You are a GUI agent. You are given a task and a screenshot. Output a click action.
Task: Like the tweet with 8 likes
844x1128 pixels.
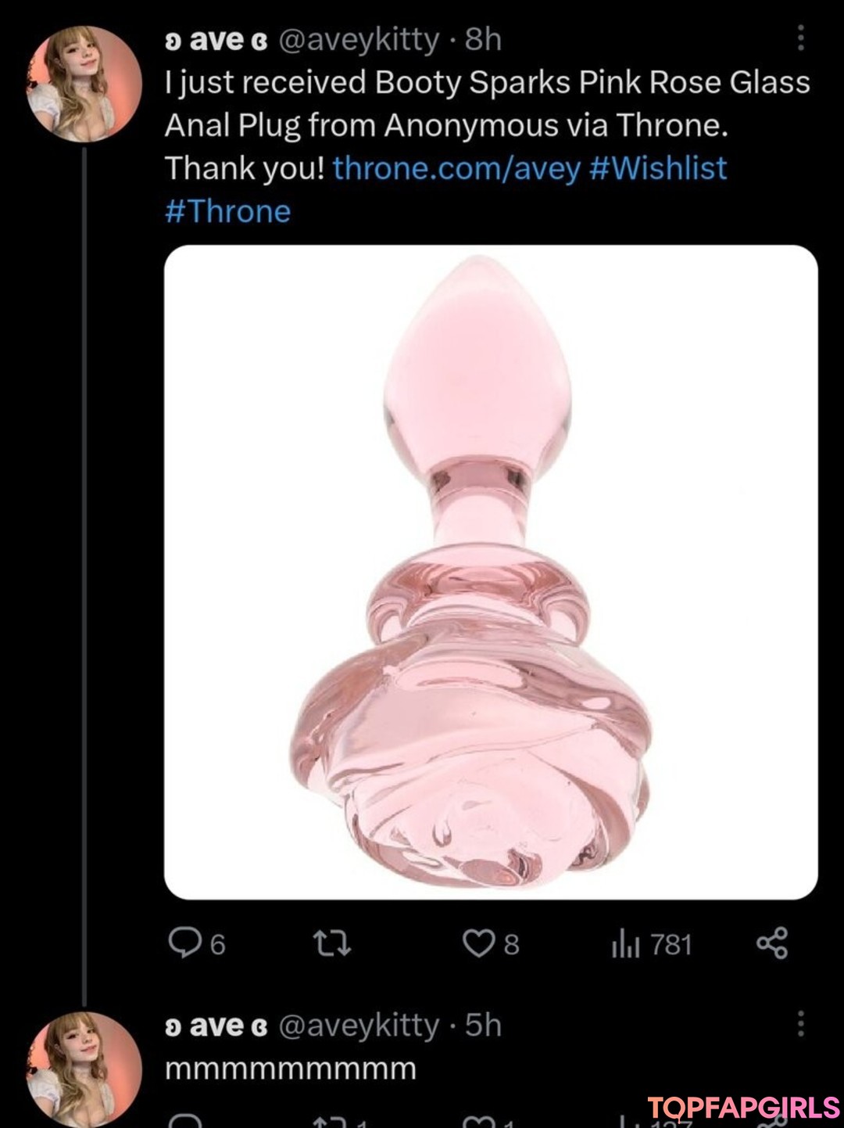(478, 943)
